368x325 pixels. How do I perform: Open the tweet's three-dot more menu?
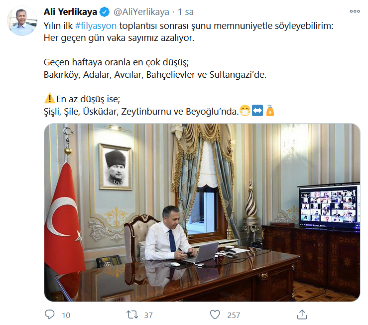click(355, 11)
